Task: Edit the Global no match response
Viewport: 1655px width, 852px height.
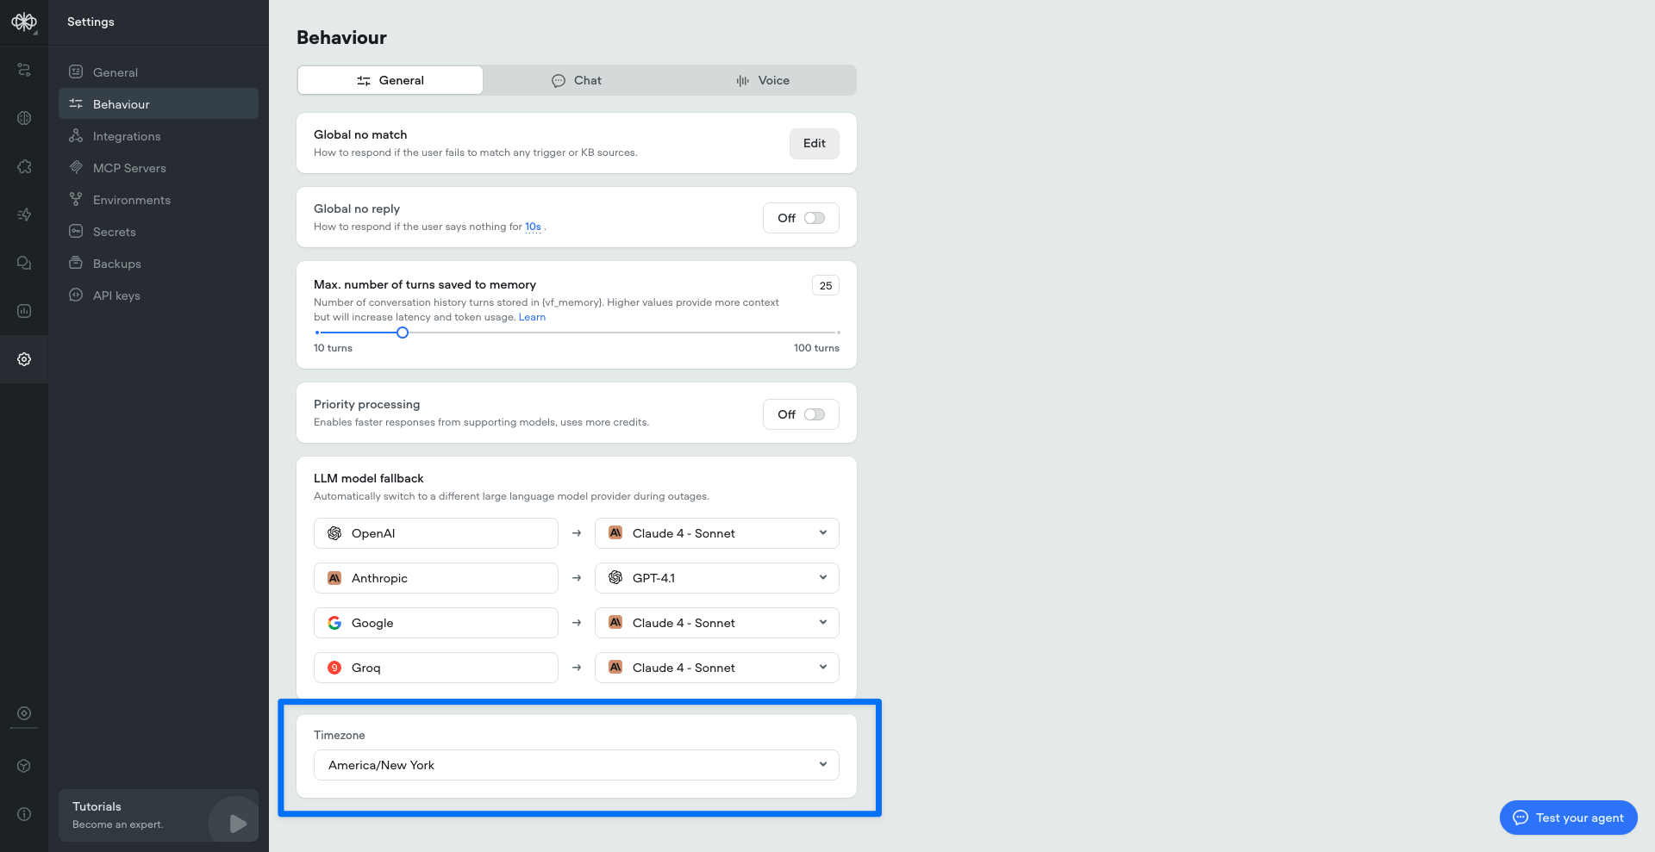Action: [815, 144]
